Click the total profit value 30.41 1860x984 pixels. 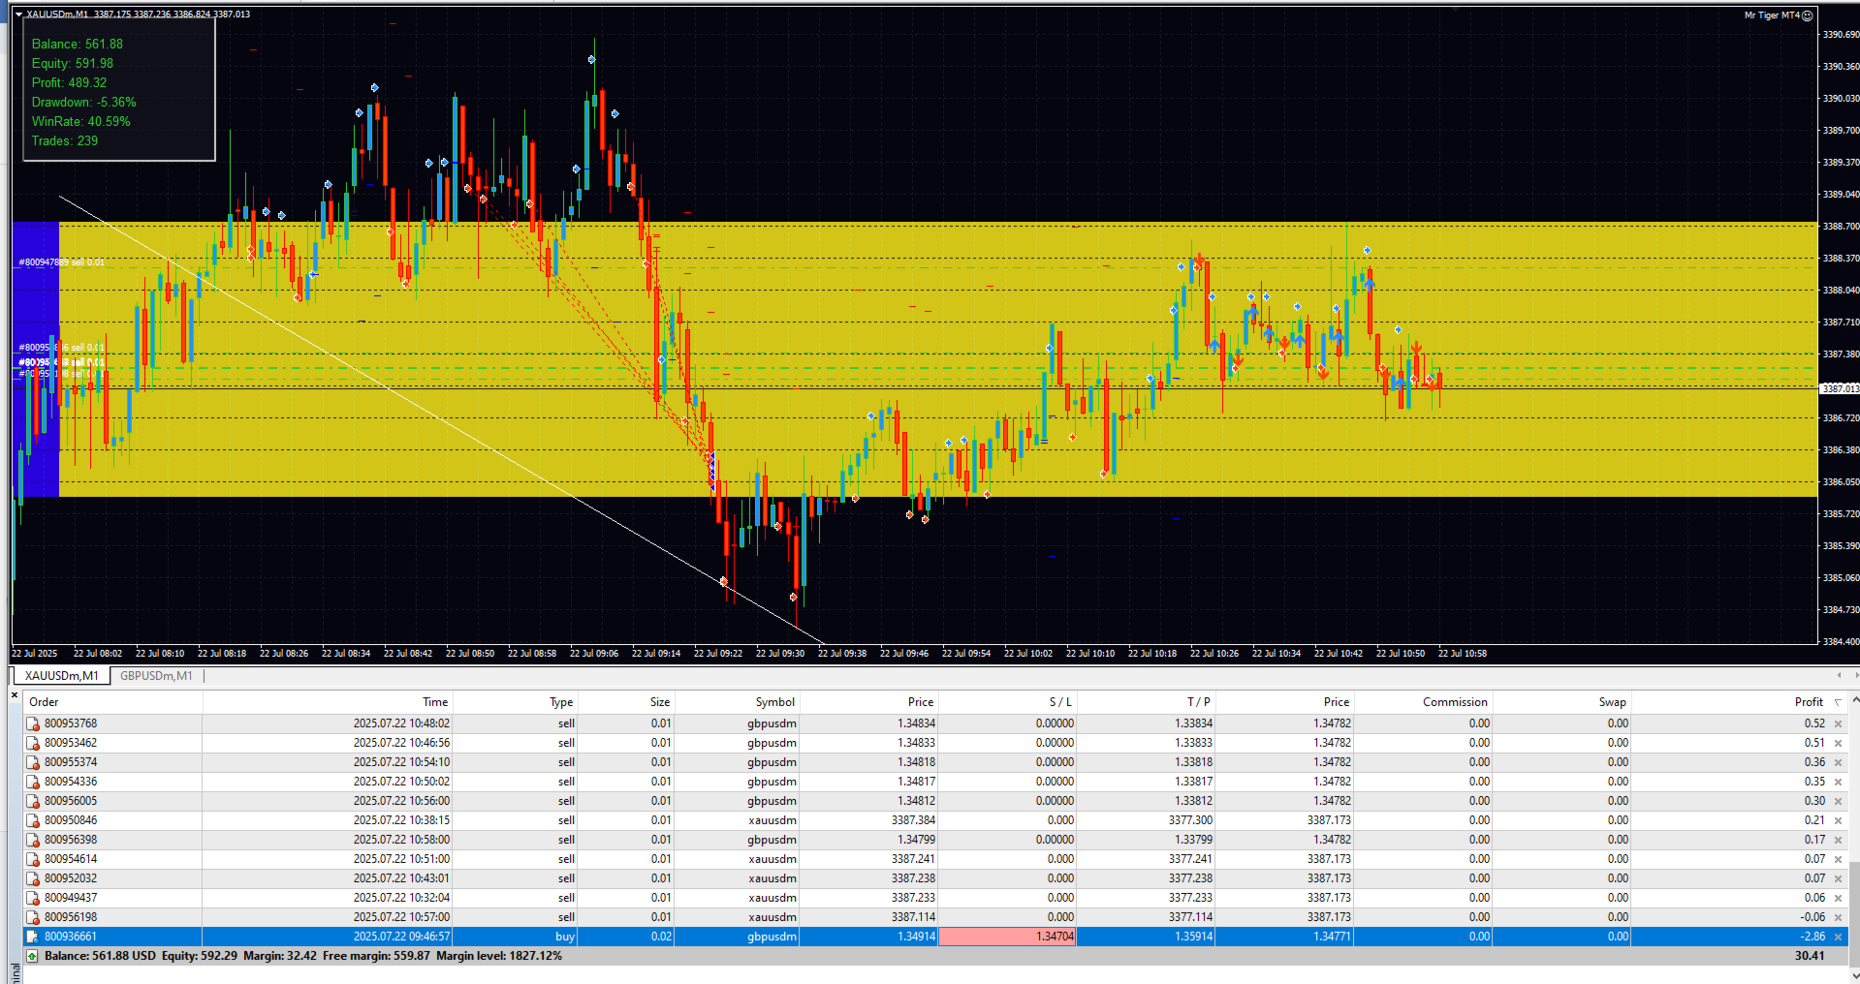[1810, 956]
